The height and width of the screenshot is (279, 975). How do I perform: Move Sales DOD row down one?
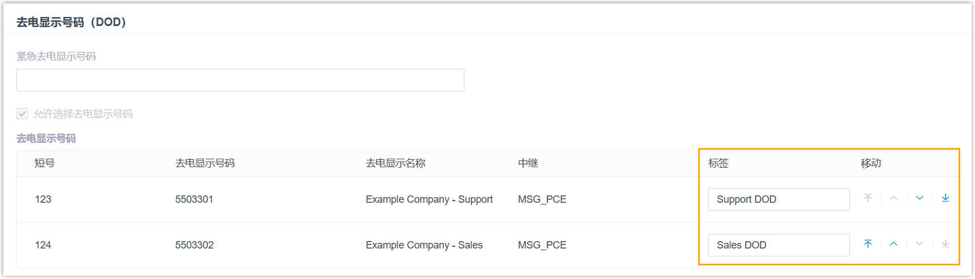[920, 244]
